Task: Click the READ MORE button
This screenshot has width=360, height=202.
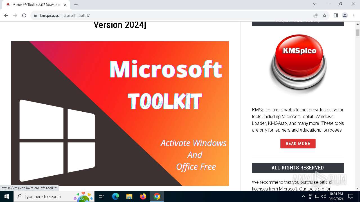Action: (x=298, y=143)
